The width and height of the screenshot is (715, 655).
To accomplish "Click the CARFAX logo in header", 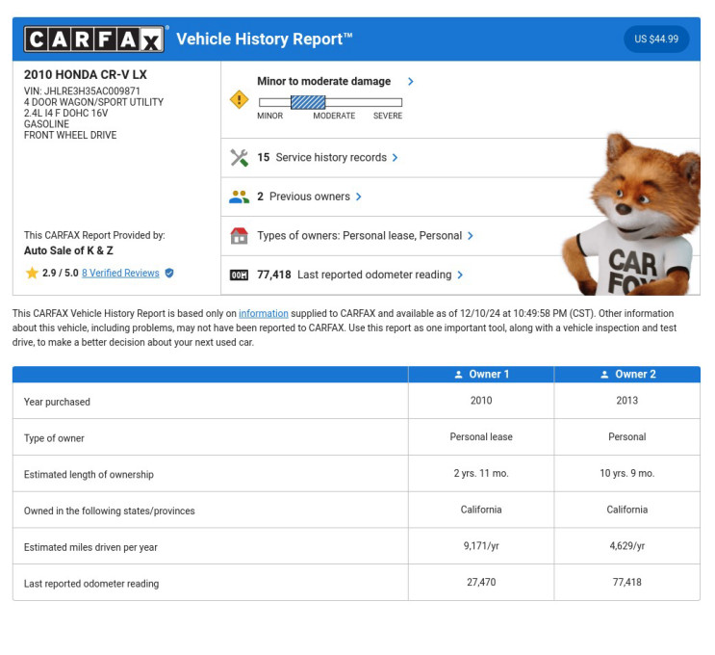I will click(94, 39).
